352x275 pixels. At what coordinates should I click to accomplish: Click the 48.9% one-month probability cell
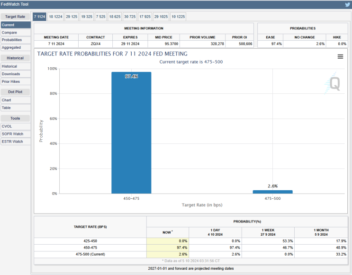pyautogui.click(x=321, y=248)
